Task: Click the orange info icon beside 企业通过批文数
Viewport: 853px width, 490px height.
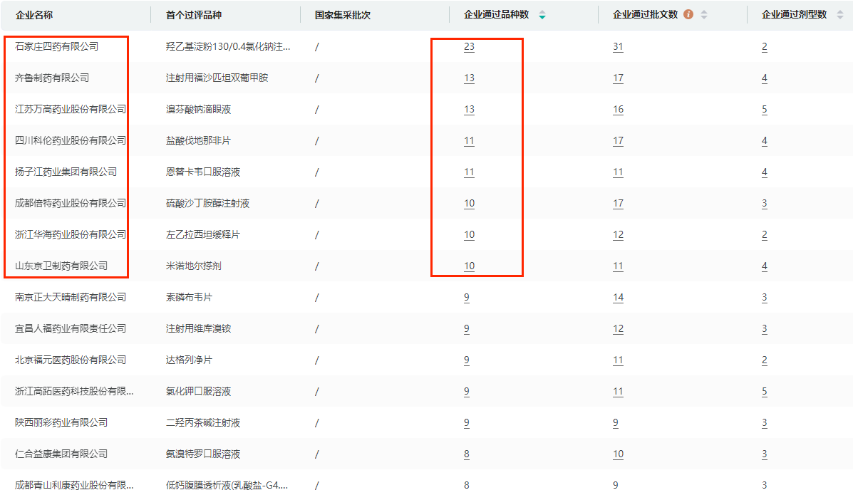Action: point(688,15)
